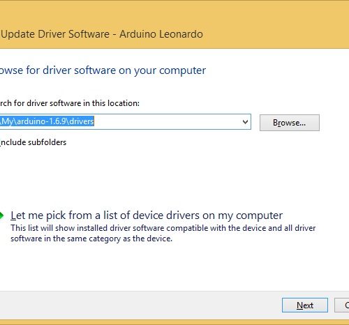Screen dimensions: 349x325
Task: Click the Search for driver software location label
Action: 70,103
